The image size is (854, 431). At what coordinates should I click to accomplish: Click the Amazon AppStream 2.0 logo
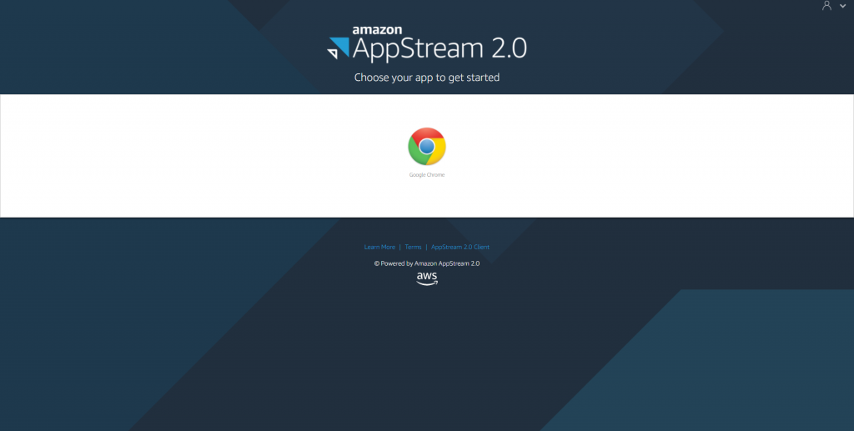(x=427, y=43)
